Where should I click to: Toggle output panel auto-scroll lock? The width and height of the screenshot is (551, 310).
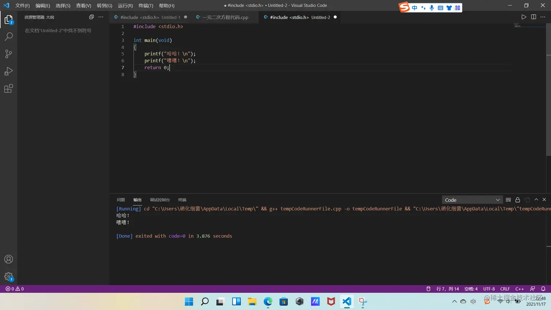[517, 200]
